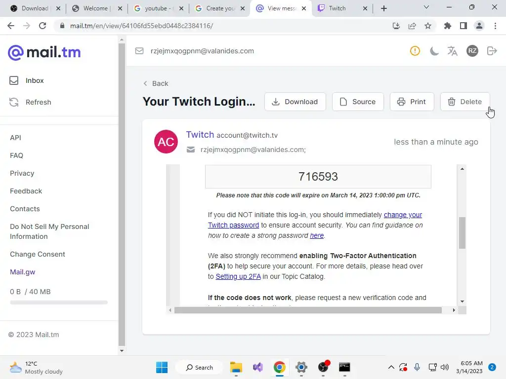Open Change Consent settings
506x379 pixels.
(38, 254)
